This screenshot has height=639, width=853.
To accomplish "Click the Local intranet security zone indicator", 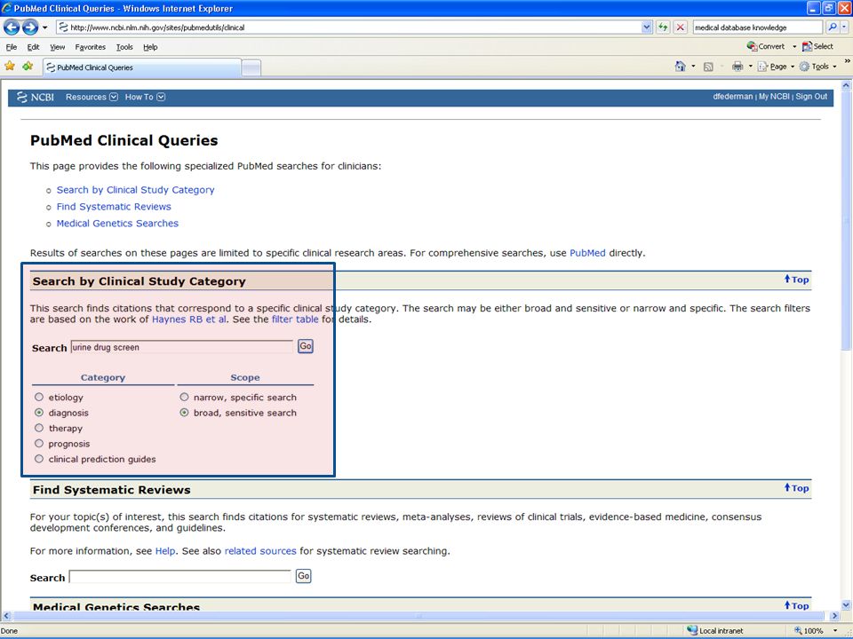I will tap(714, 631).
